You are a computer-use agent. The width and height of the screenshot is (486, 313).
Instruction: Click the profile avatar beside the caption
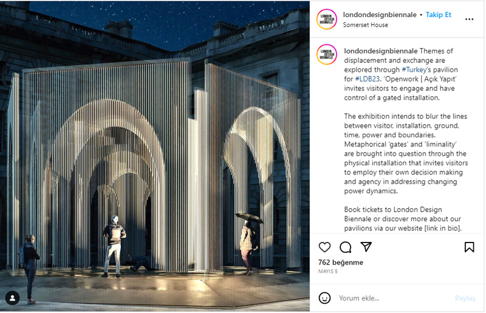click(327, 54)
